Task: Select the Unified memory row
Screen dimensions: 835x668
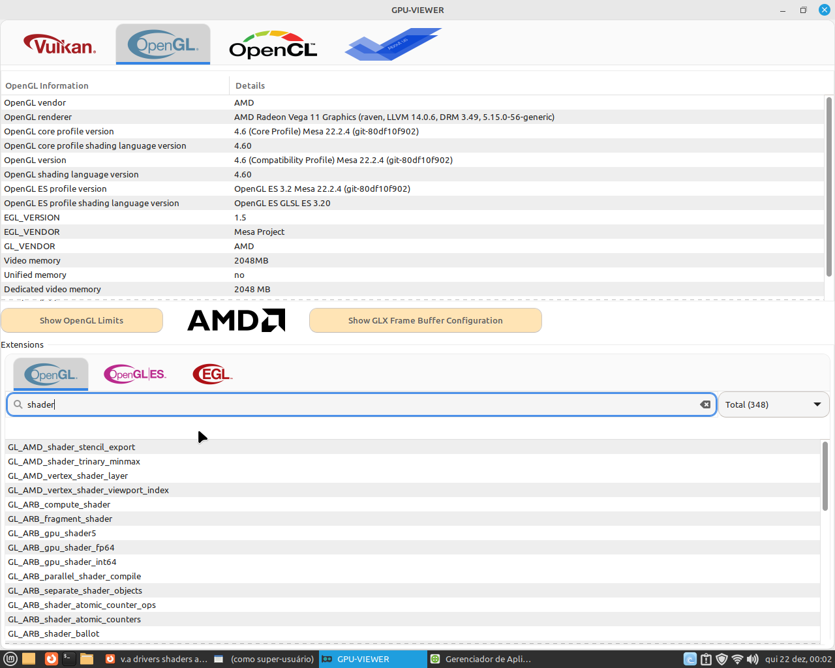Action: click(x=412, y=275)
